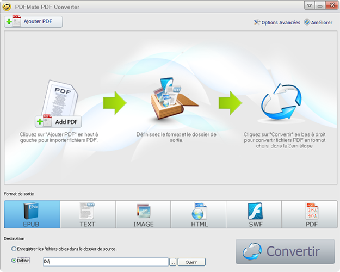Open Options Avancées settings
Viewport: 340px width, 272px height.
(277, 22)
